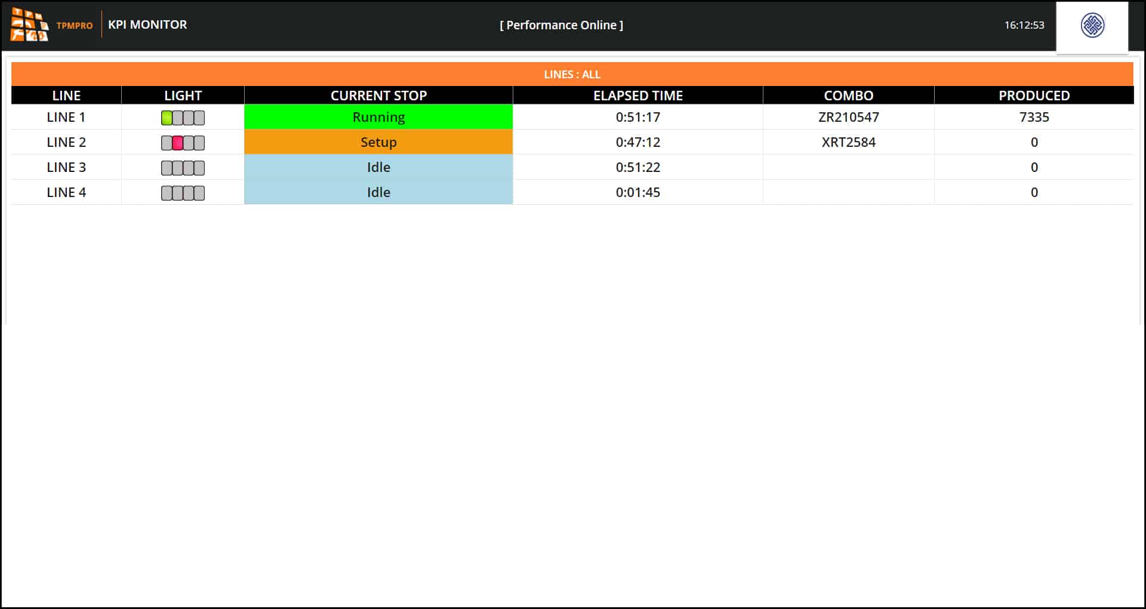Select the LINE 1 row label

point(66,117)
